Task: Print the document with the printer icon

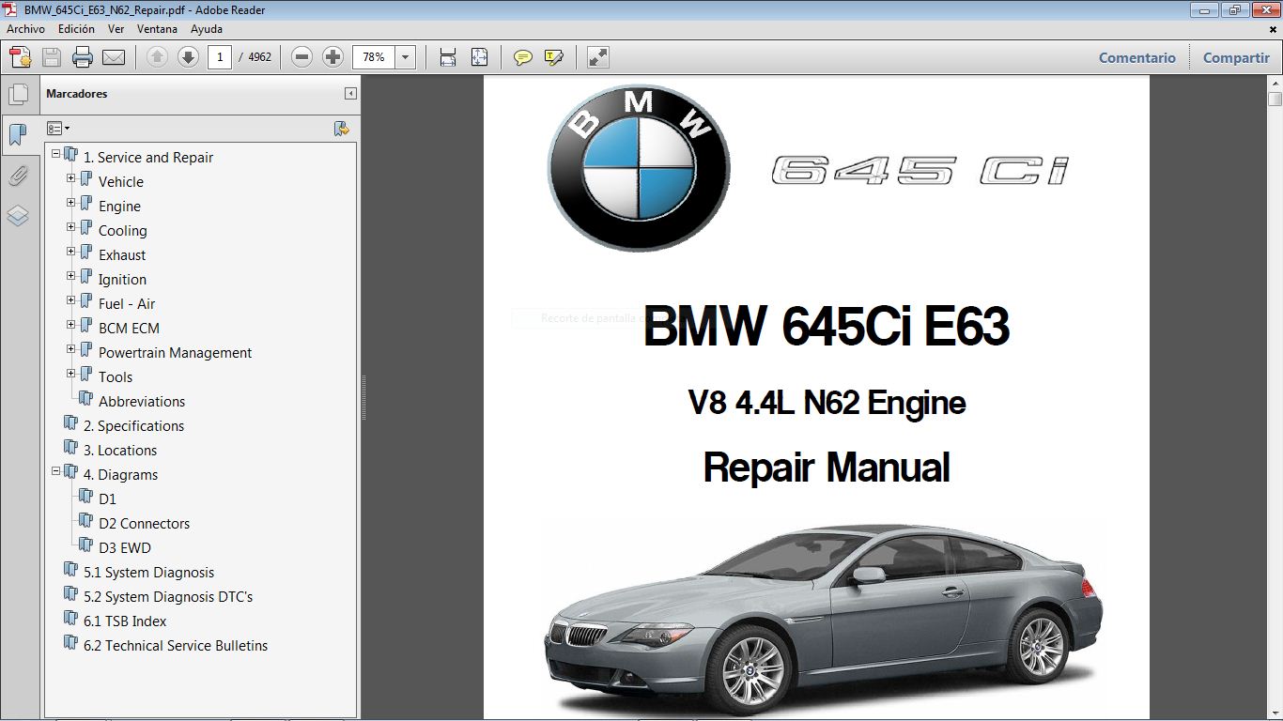Action: click(x=83, y=57)
